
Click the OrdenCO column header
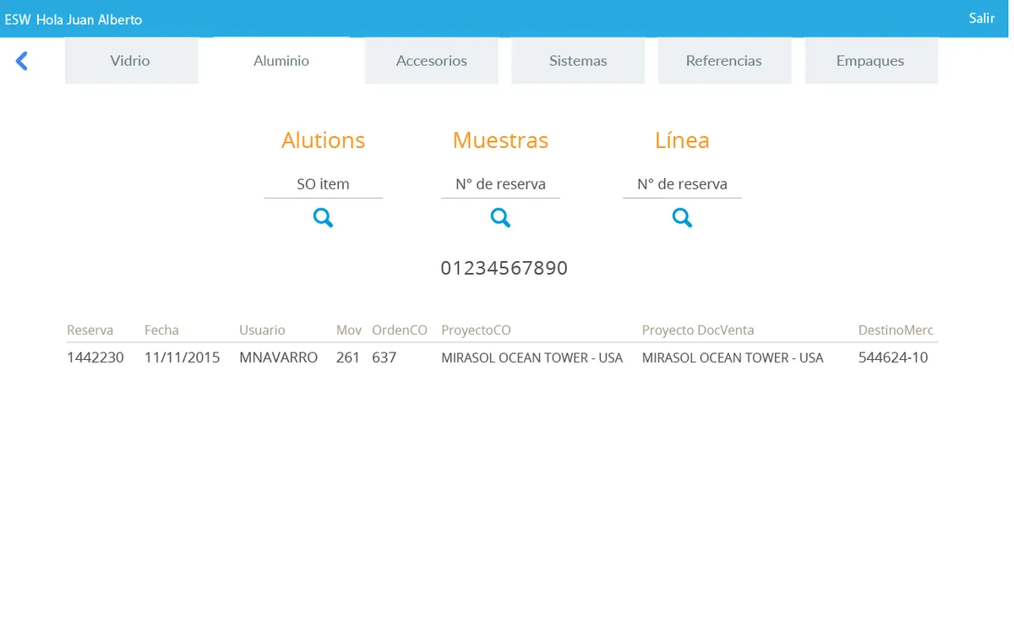pos(400,330)
